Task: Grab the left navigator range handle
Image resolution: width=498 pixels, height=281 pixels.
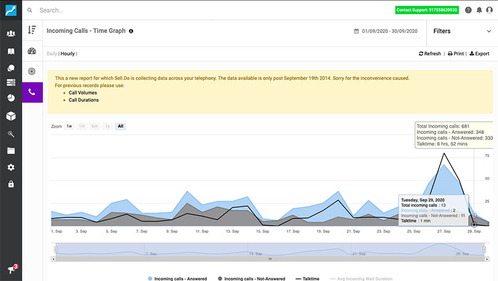Action: coord(56,250)
